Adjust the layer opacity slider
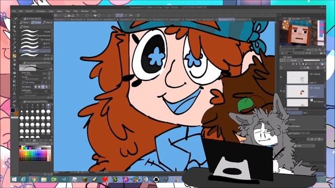This screenshot has width=335, height=188. (311, 61)
